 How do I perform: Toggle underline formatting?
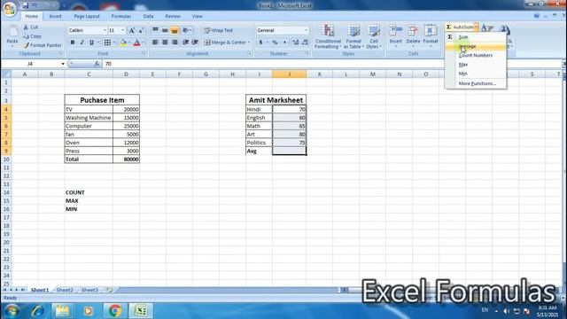point(91,43)
